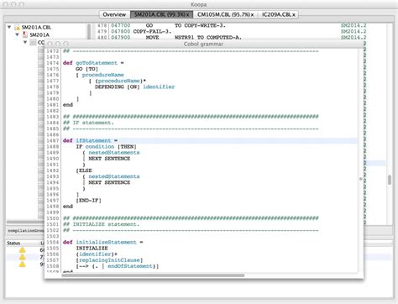Viewport: 398px width, 304px height.
Task: Close the IC209A.CBL tab with its x
Action: click(x=294, y=15)
